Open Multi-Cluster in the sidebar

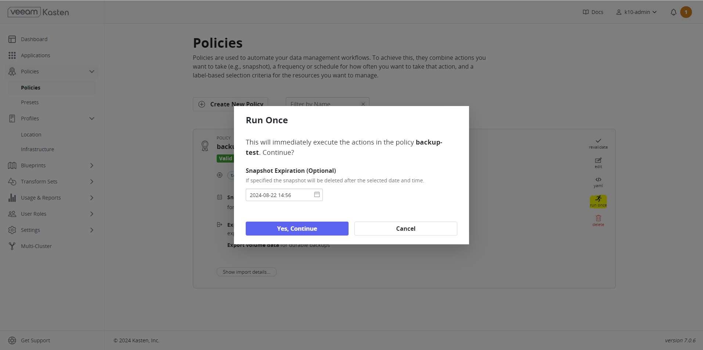(x=36, y=246)
